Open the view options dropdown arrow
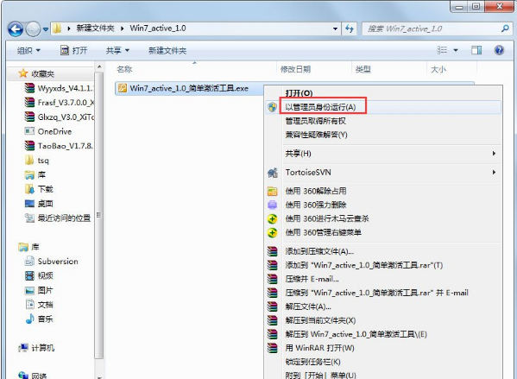The width and height of the screenshot is (517, 379). coord(456,50)
